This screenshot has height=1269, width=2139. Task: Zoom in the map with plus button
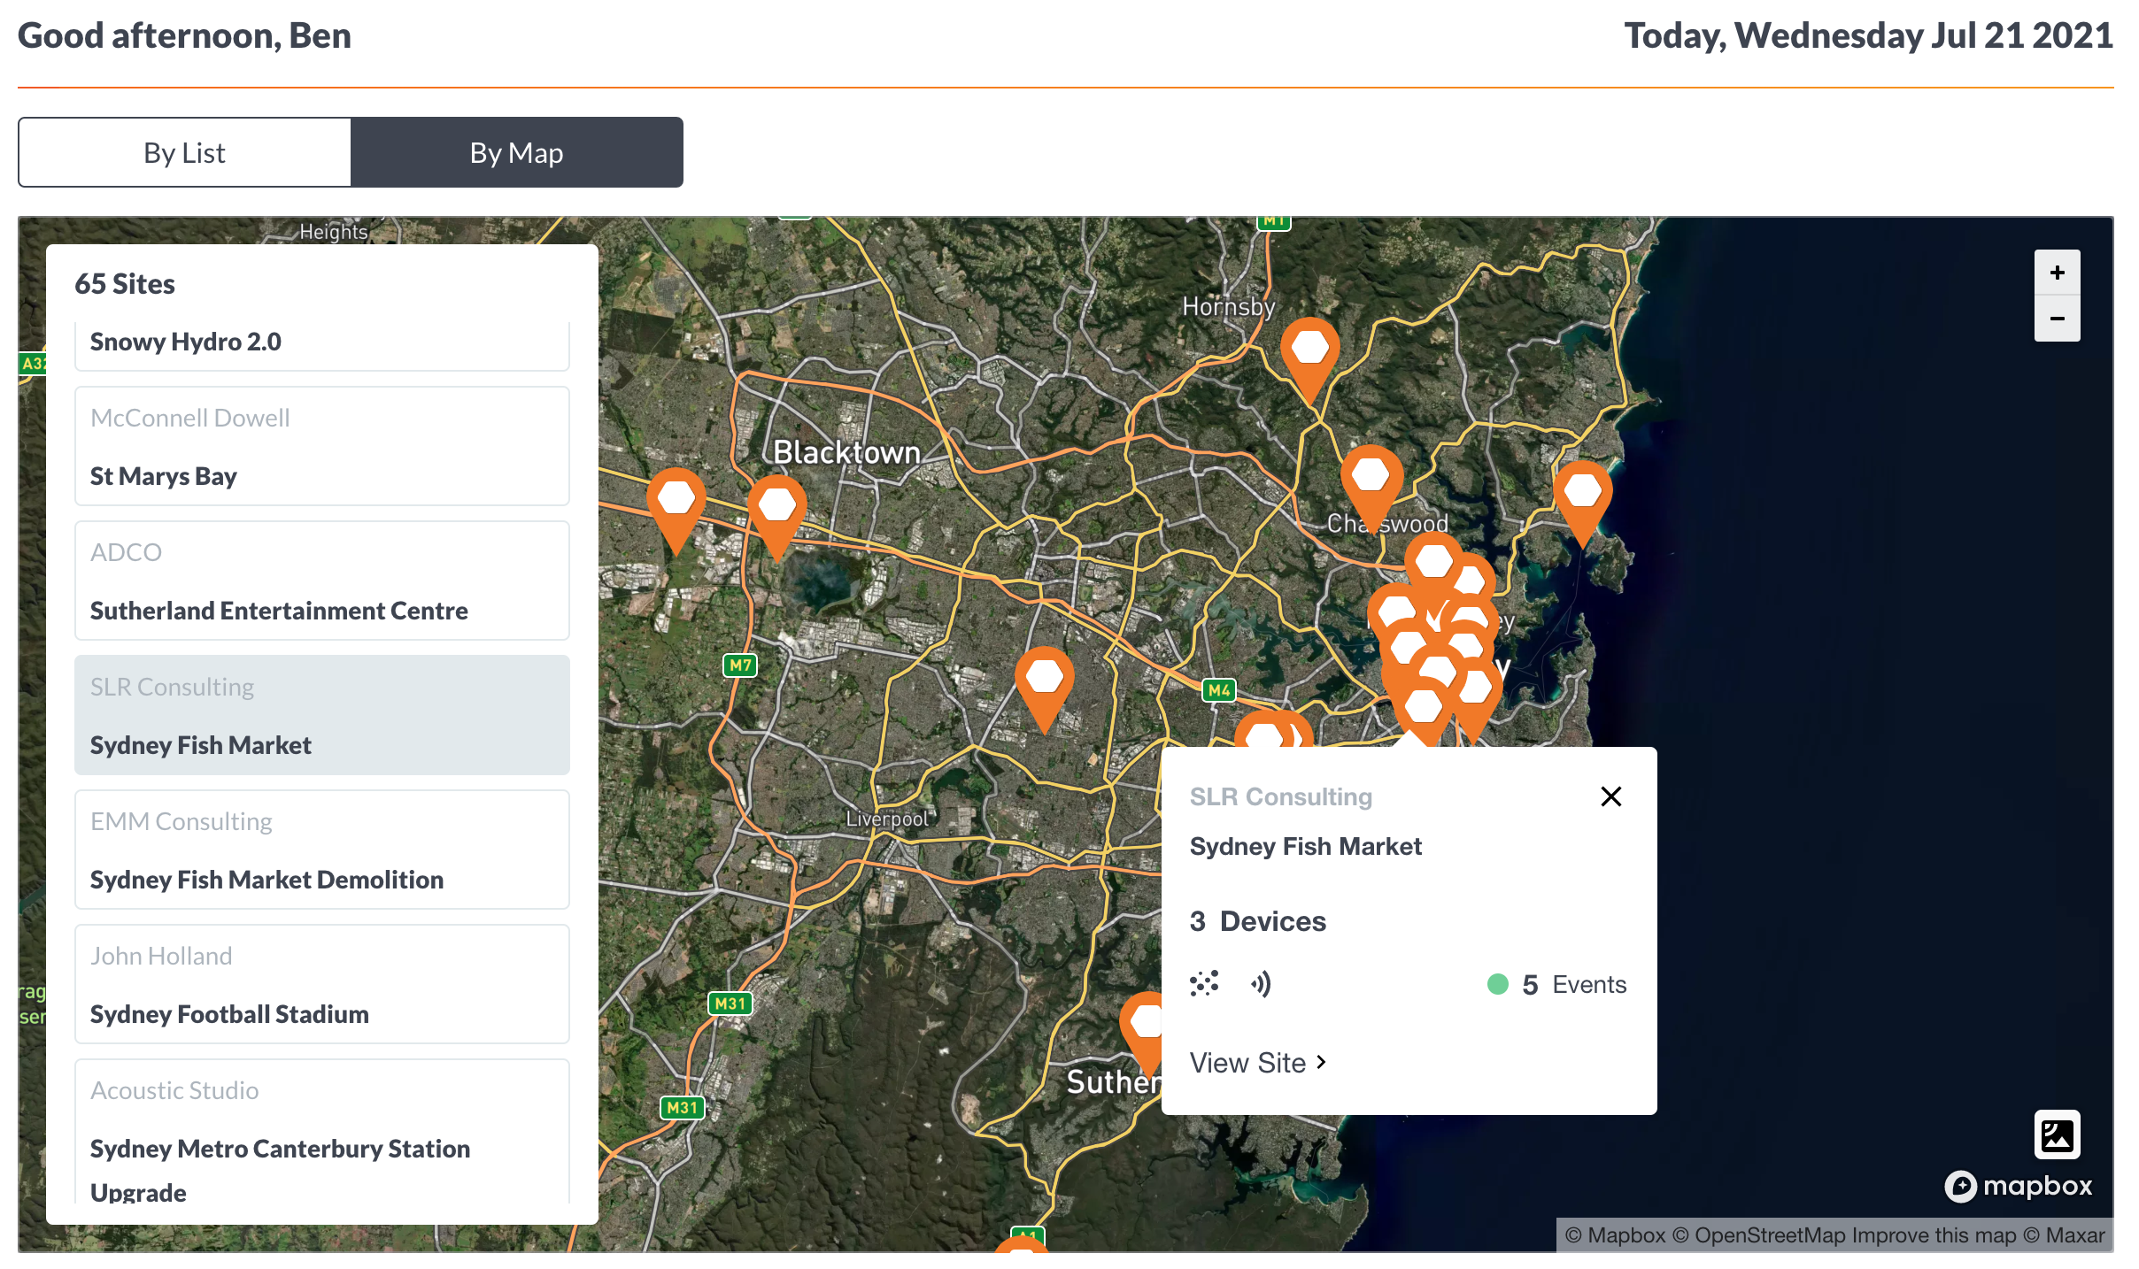pyautogui.click(x=2057, y=273)
